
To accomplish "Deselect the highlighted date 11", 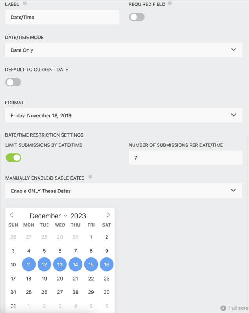I will [x=29, y=264].
